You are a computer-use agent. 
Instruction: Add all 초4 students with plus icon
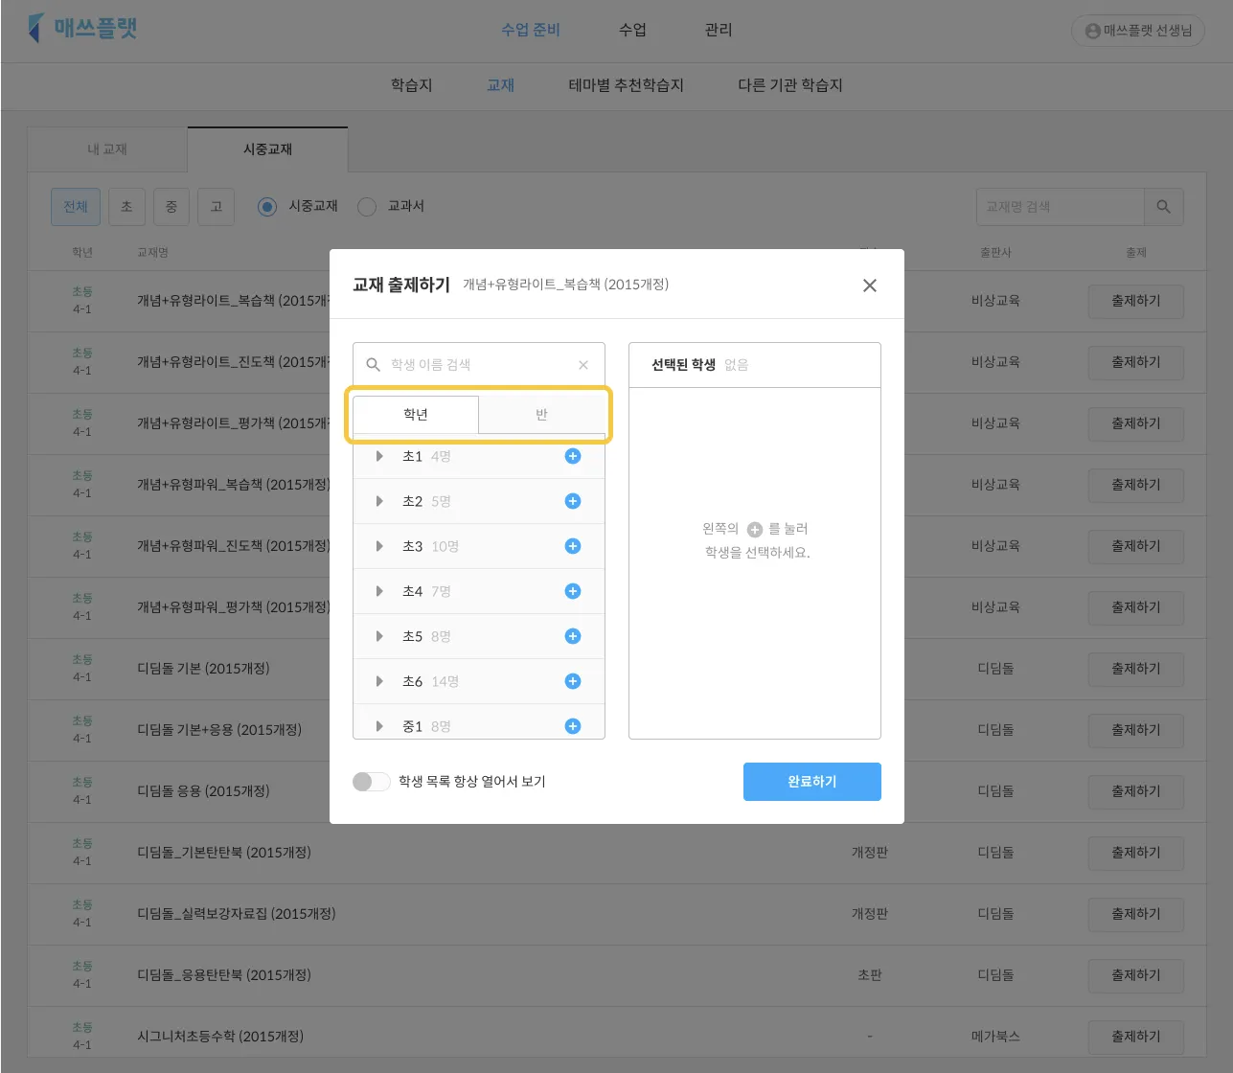pos(573,591)
